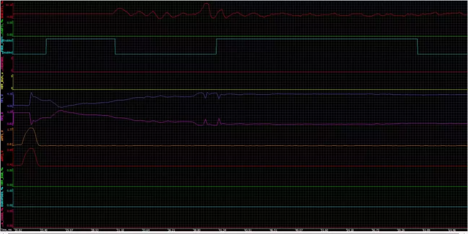Click the final falling edge of cyan square wave
The height and width of the screenshot is (234, 468).
pyautogui.click(x=417, y=46)
